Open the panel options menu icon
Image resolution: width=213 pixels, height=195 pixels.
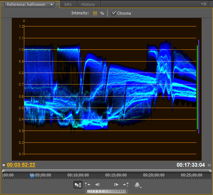pos(204,4)
